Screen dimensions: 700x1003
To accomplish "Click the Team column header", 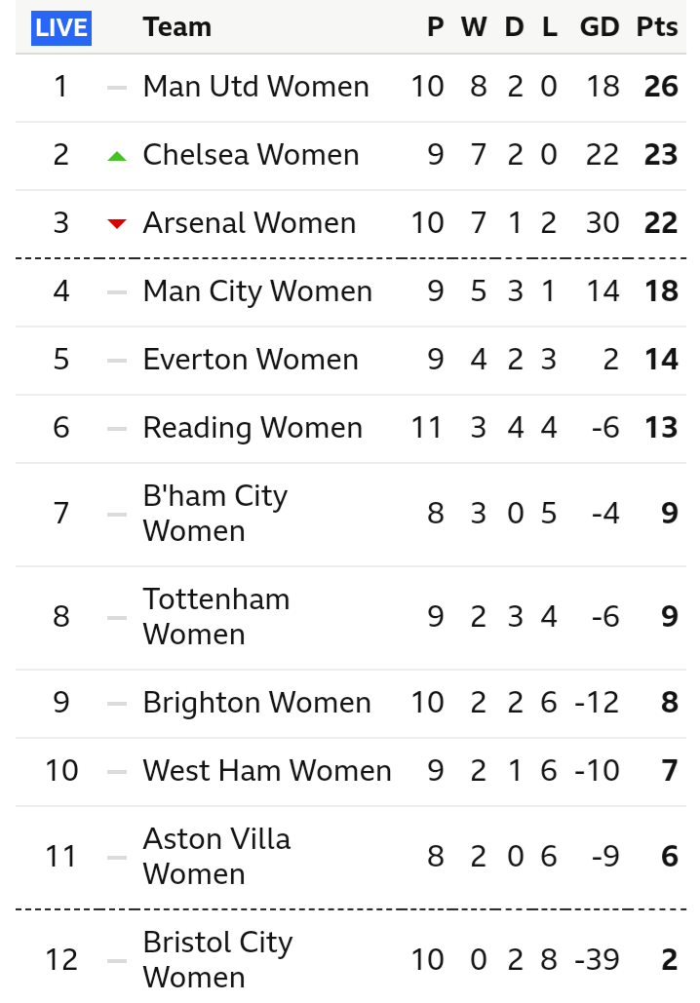I will tap(176, 27).
